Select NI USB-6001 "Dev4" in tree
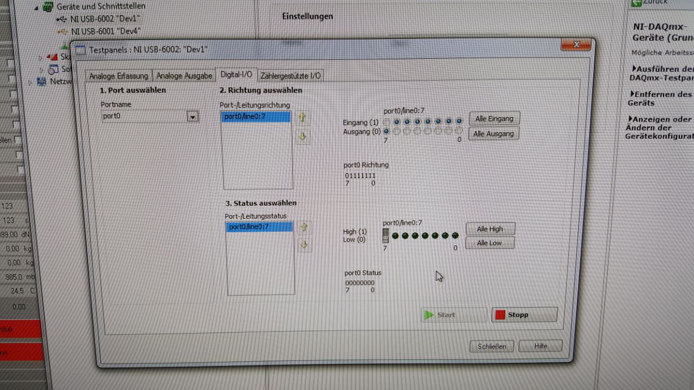Viewport: 694px width, 390px height. (105, 31)
